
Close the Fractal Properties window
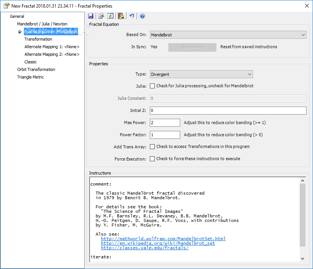(x=307, y=6)
